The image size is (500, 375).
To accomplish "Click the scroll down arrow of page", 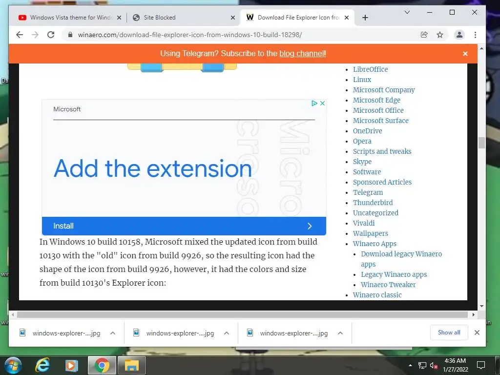I will [x=481, y=306].
